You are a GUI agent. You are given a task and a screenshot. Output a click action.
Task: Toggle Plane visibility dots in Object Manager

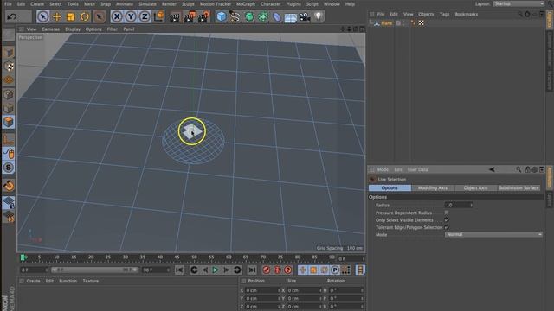coord(404,23)
